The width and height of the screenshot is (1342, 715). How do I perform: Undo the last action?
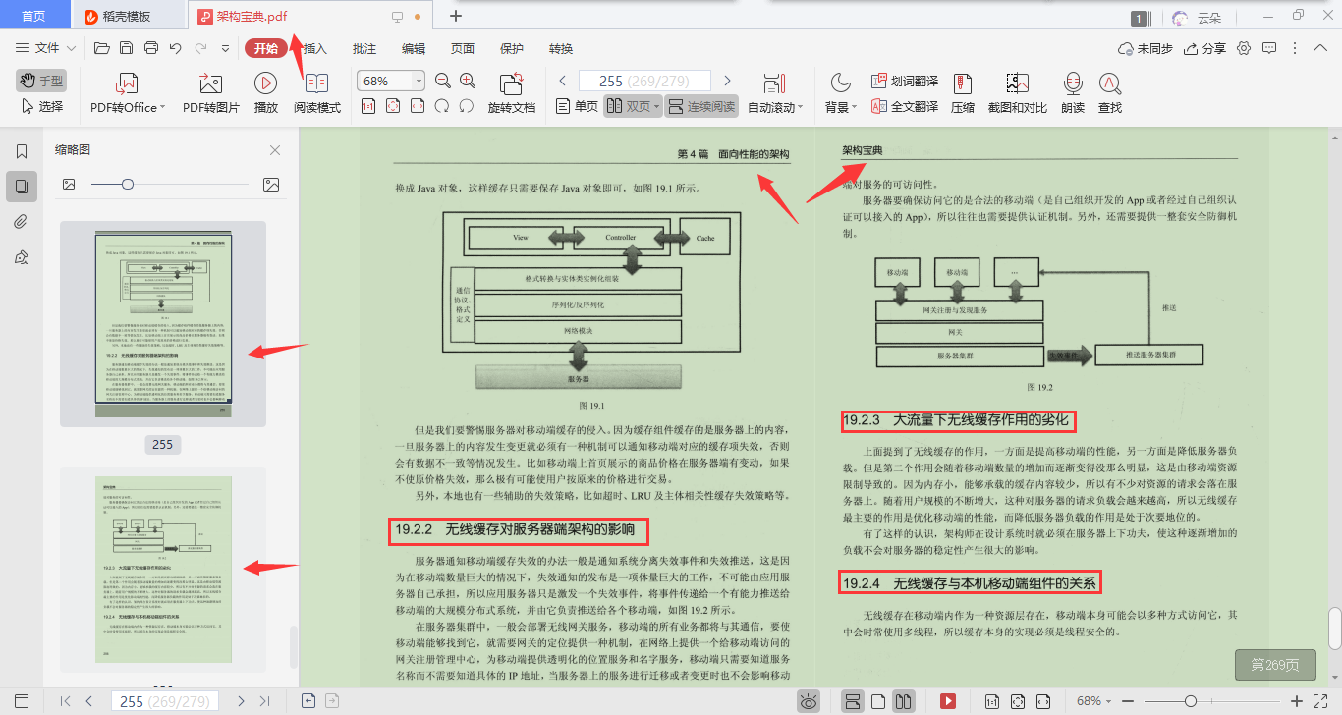coord(176,48)
